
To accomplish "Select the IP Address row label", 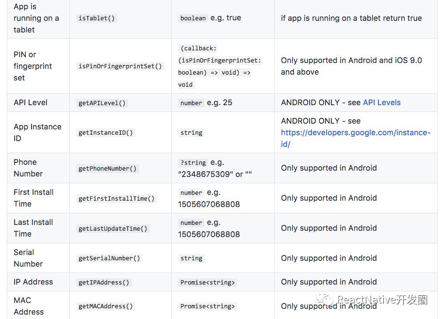I will click(x=33, y=282).
